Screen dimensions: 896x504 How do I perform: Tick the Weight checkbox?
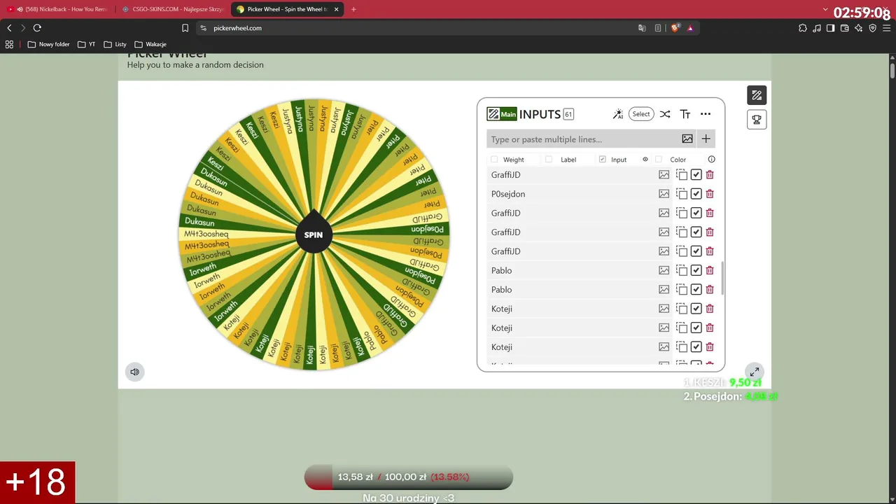494,160
